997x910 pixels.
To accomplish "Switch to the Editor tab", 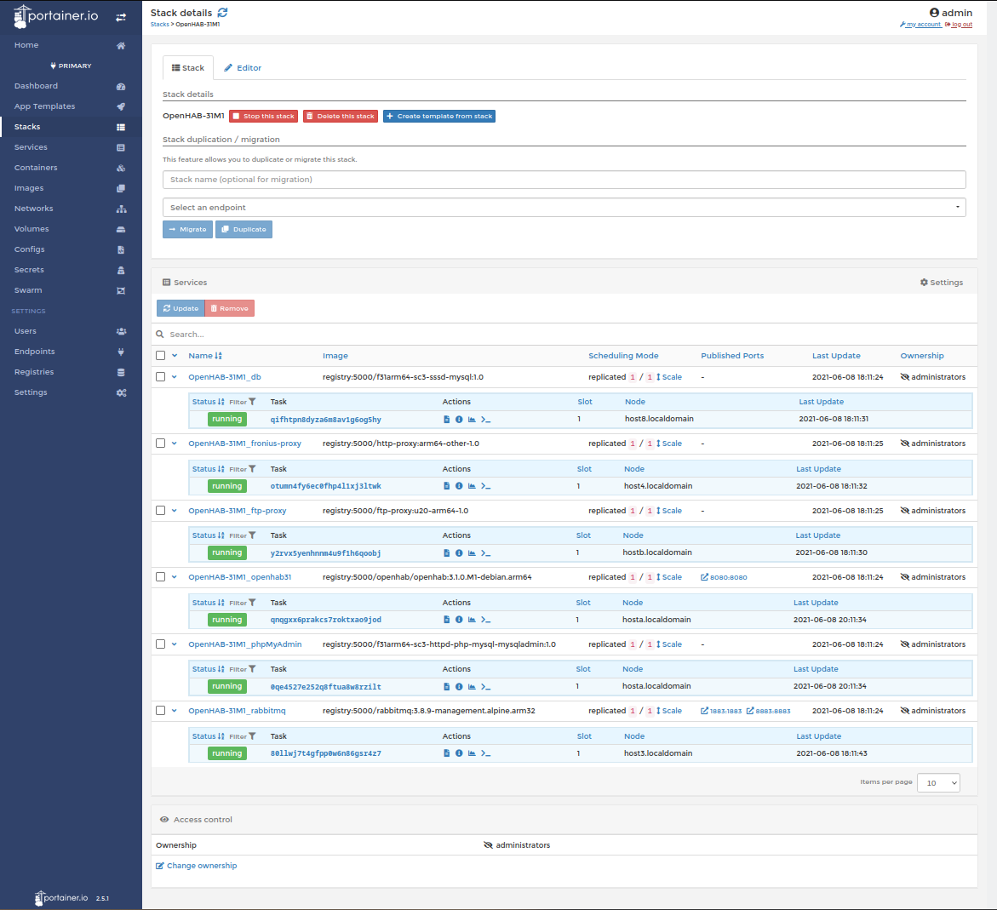I will [x=243, y=68].
